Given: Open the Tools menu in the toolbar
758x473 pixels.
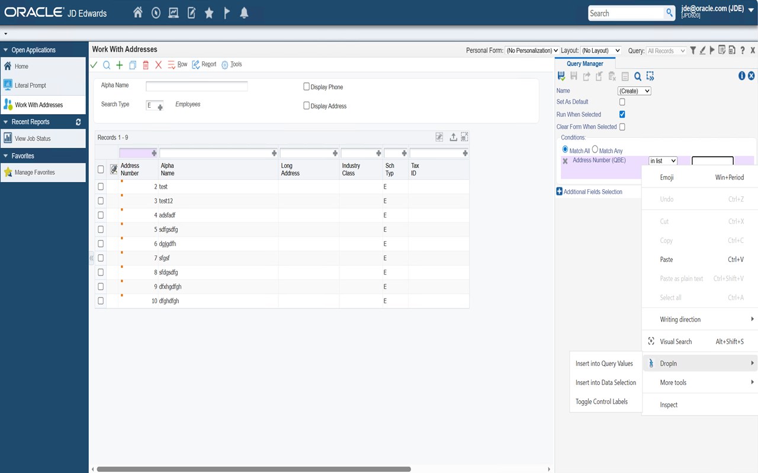Looking at the screenshot, I should (232, 64).
